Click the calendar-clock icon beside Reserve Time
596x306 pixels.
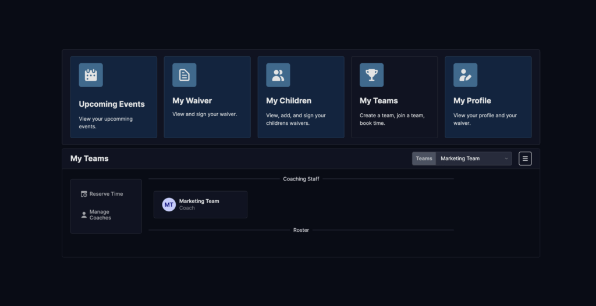(84, 194)
